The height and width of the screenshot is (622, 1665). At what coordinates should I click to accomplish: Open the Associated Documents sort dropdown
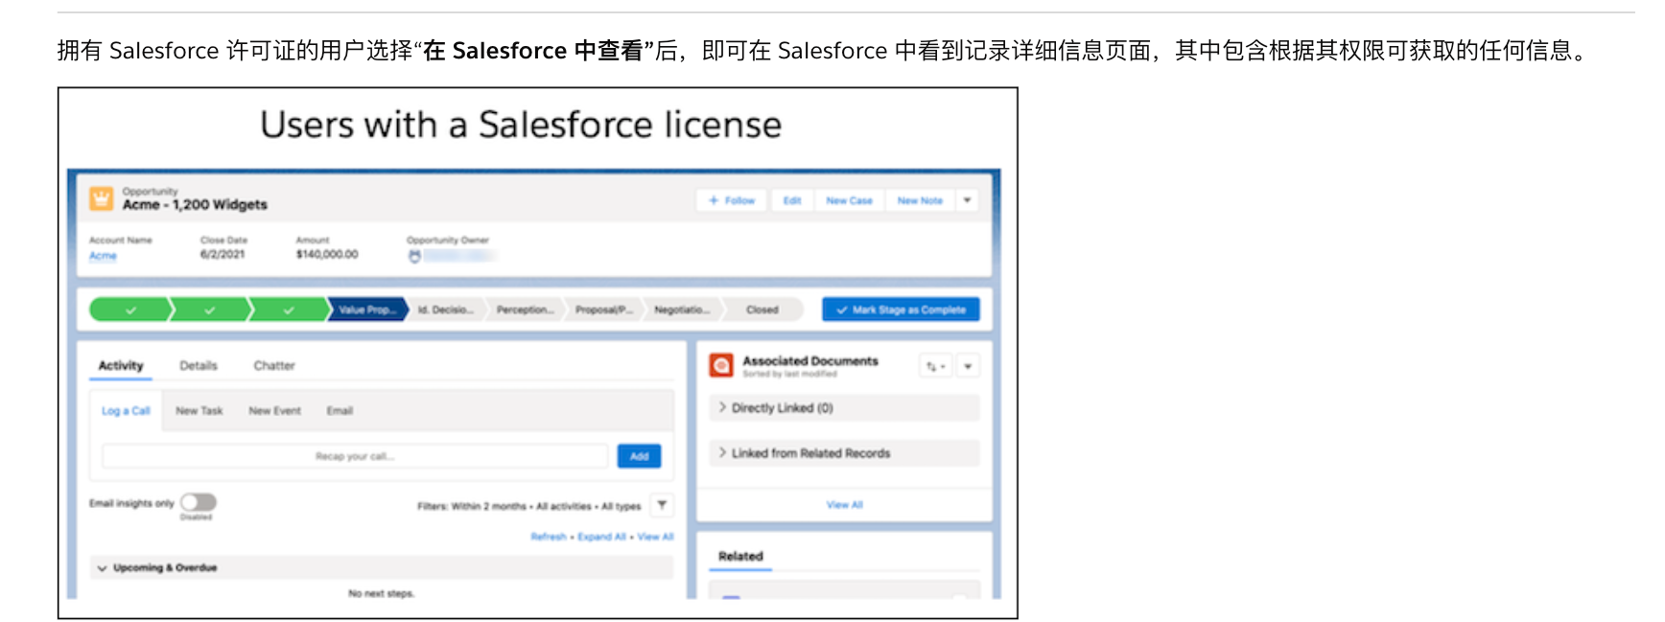935,366
